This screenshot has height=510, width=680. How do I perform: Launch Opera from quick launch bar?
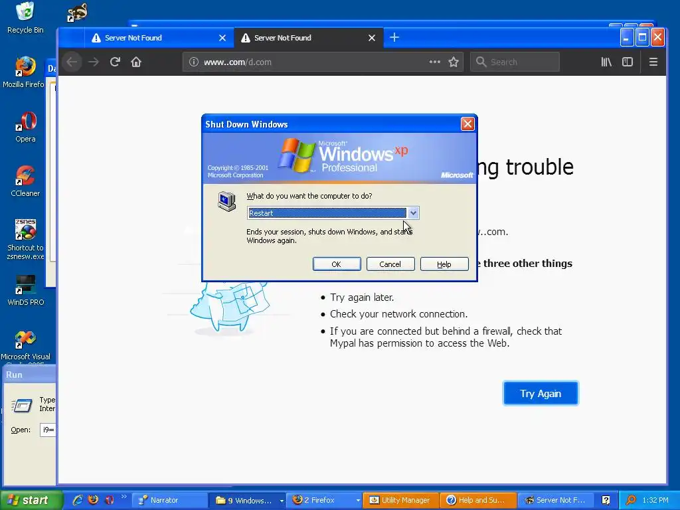pyautogui.click(x=109, y=500)
